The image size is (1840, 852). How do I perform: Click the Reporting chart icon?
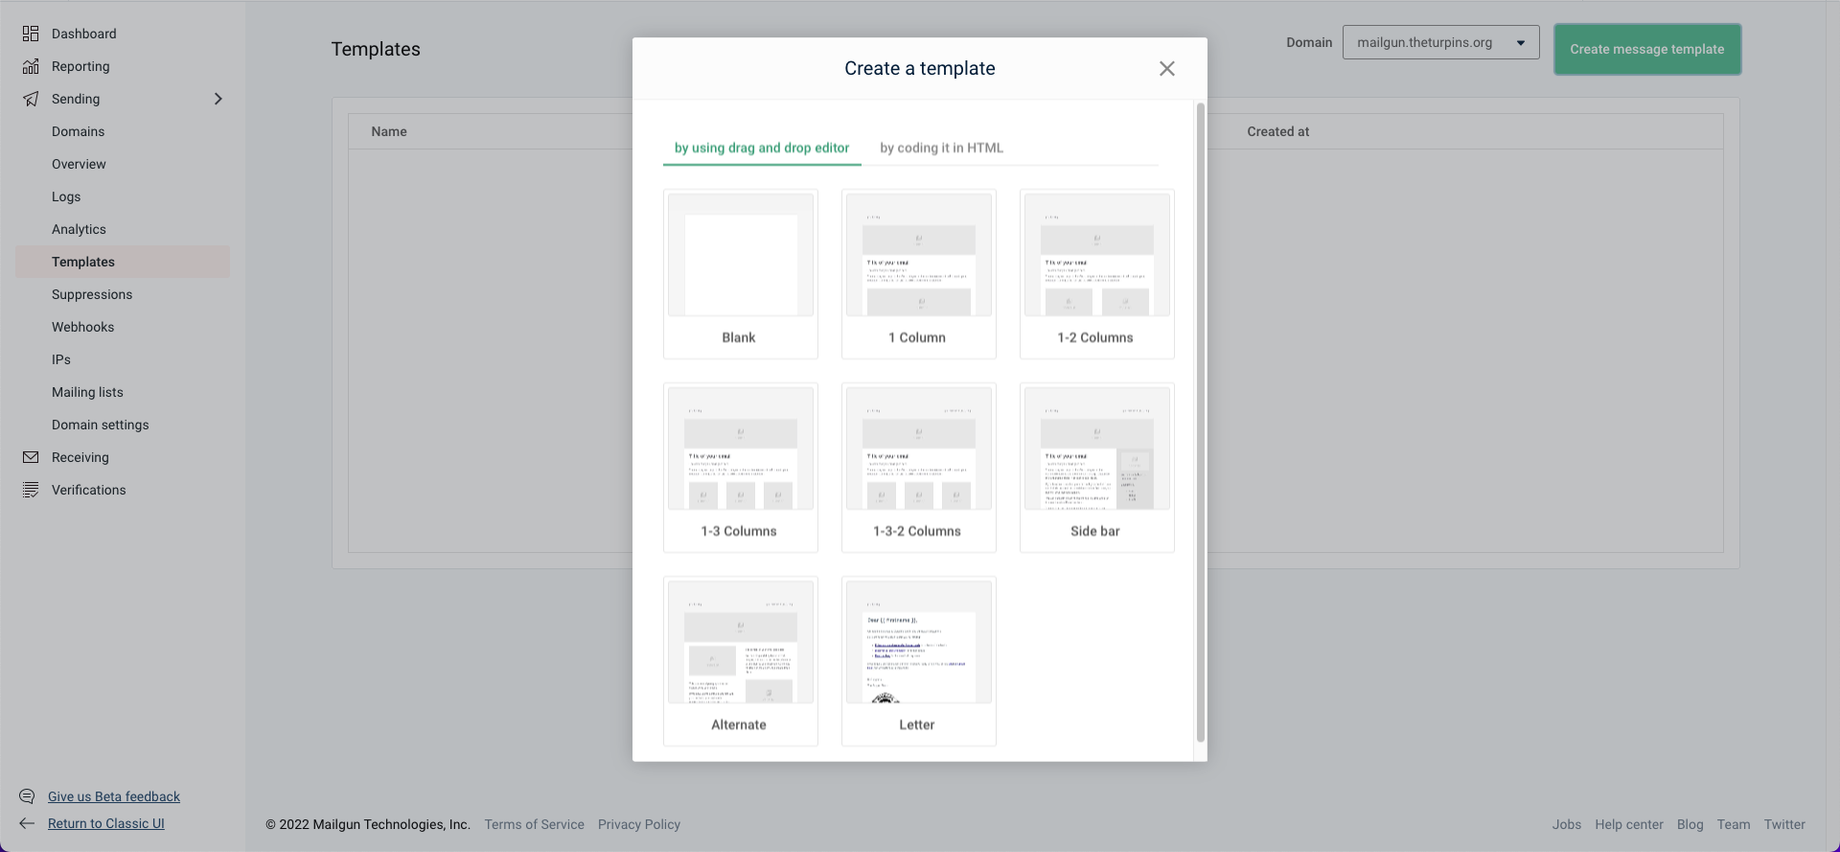click(31, 66)
